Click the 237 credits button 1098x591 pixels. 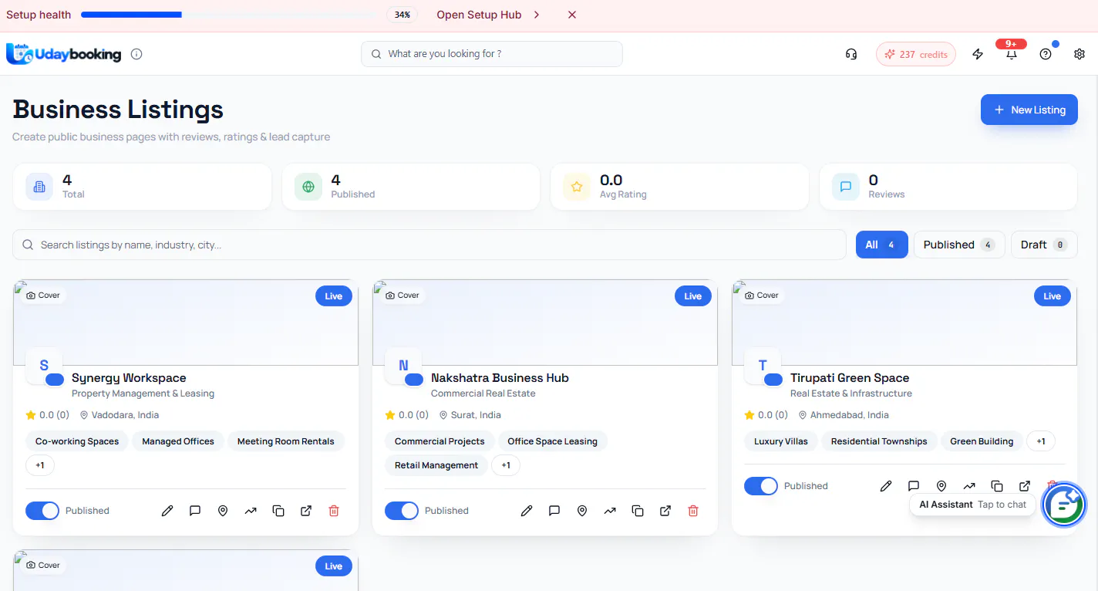(x=916, y=54)
